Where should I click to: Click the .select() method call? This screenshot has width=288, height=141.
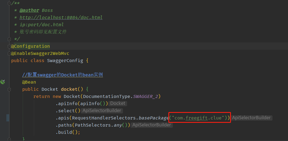(68, 111)
